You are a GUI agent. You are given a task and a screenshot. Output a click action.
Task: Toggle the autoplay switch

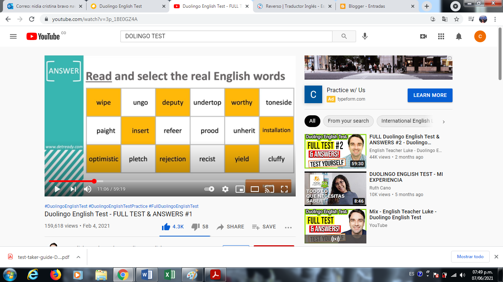(209, 189)
